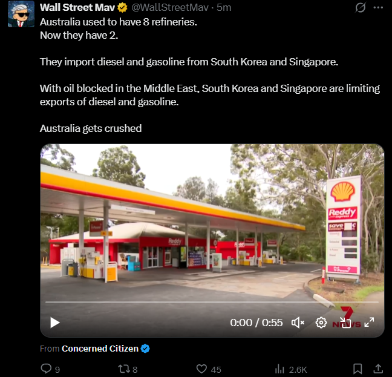Repost this tweet via retweet icon
Screen dimensions: 392x377
tap(123, 369)
